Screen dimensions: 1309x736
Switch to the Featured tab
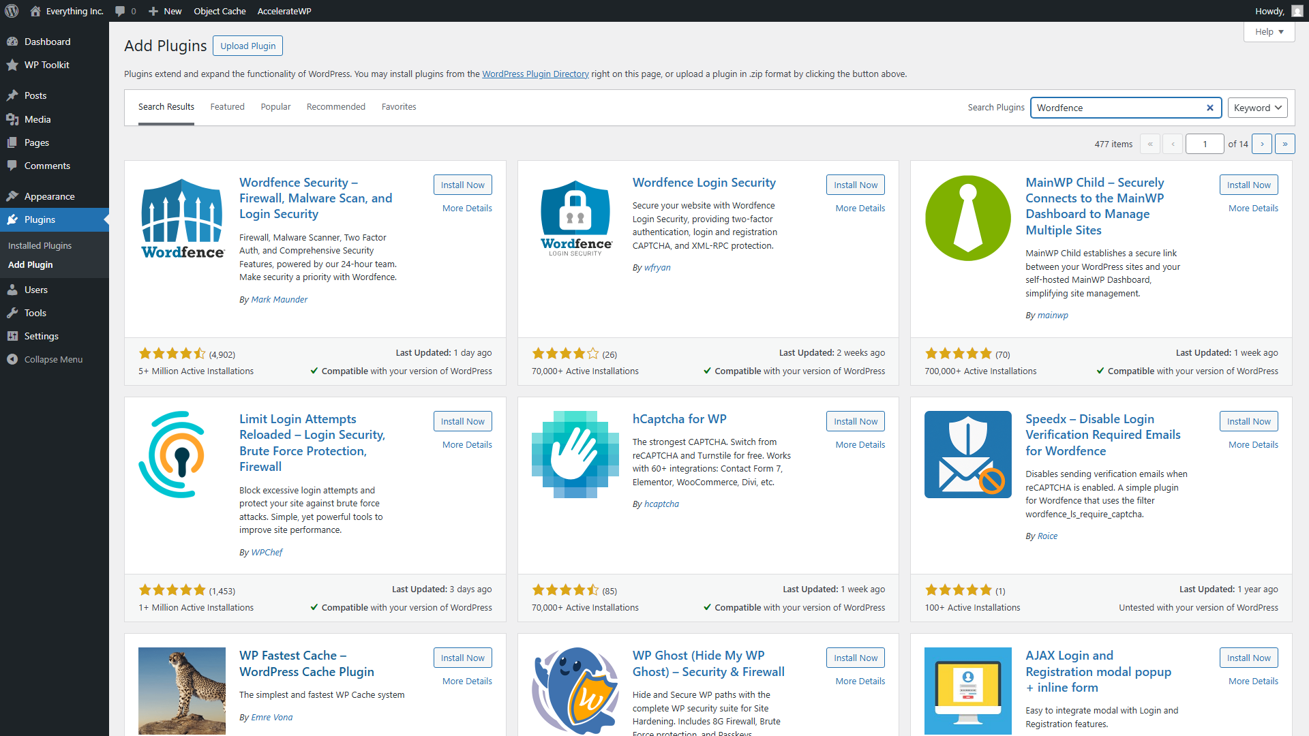pyautogui.click(x=227, y=107)
